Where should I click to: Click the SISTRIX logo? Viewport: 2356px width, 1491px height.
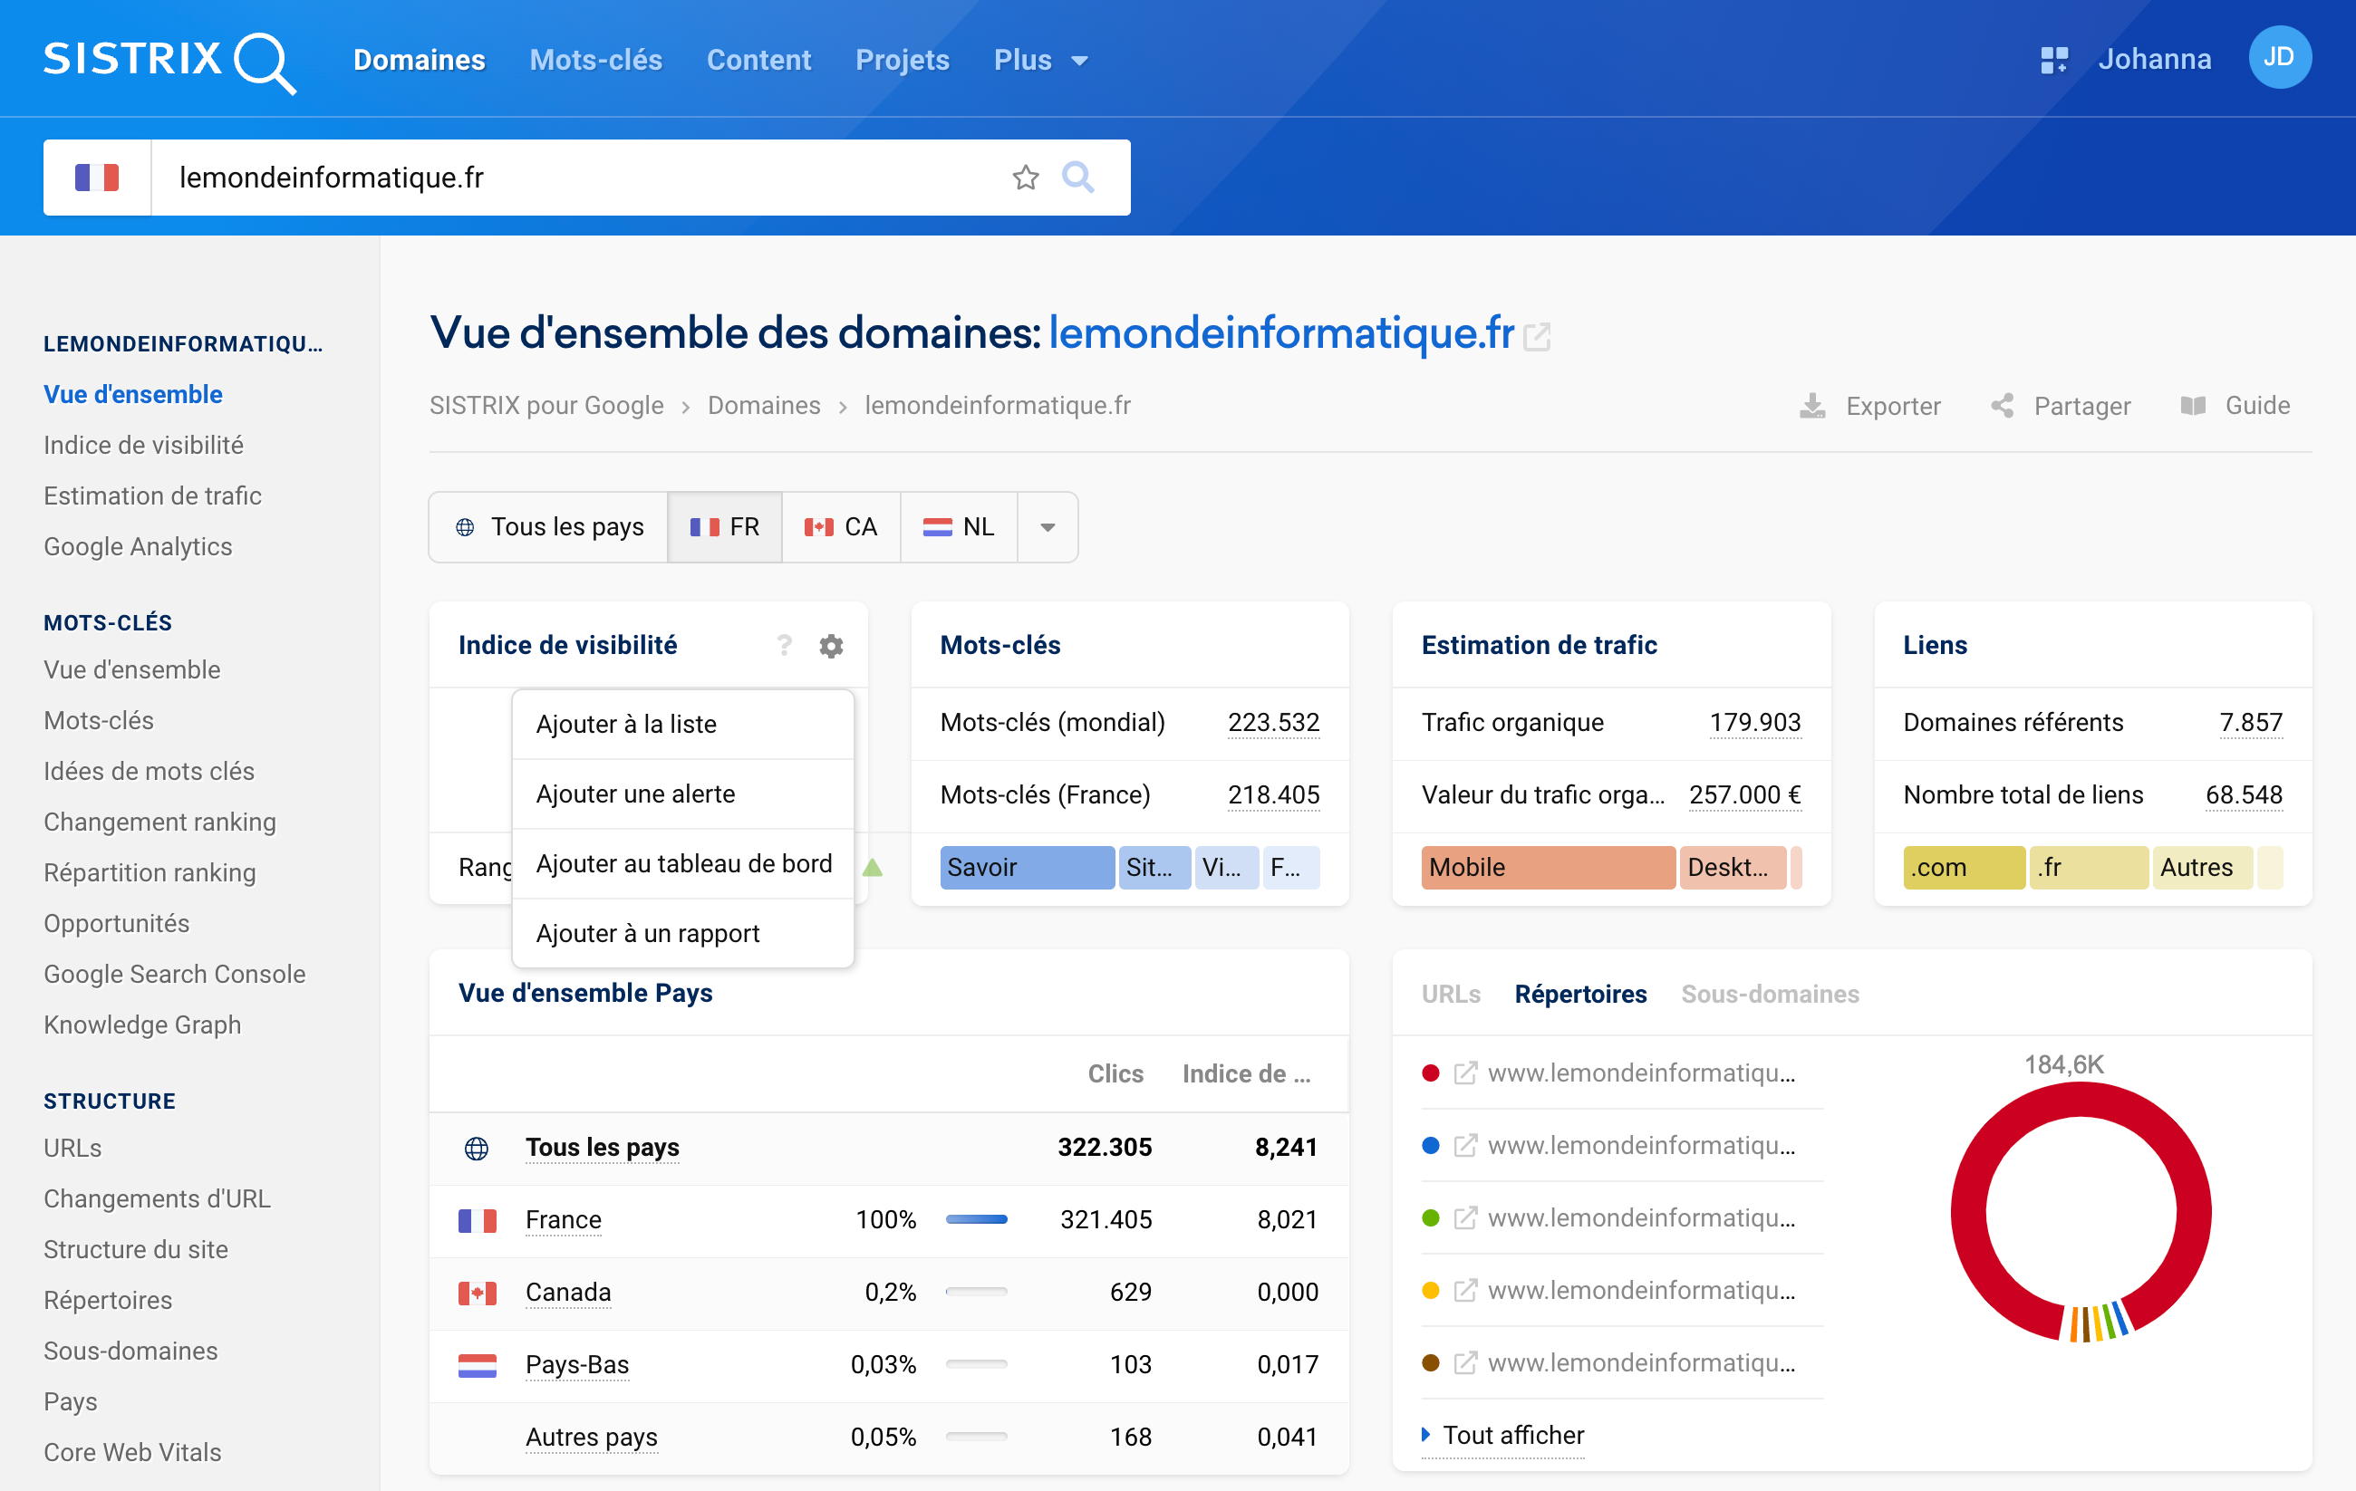tap(169, 61)
